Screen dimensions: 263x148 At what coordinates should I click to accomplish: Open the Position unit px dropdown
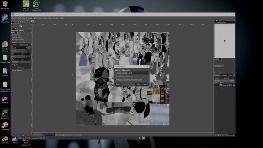(28, 51)
